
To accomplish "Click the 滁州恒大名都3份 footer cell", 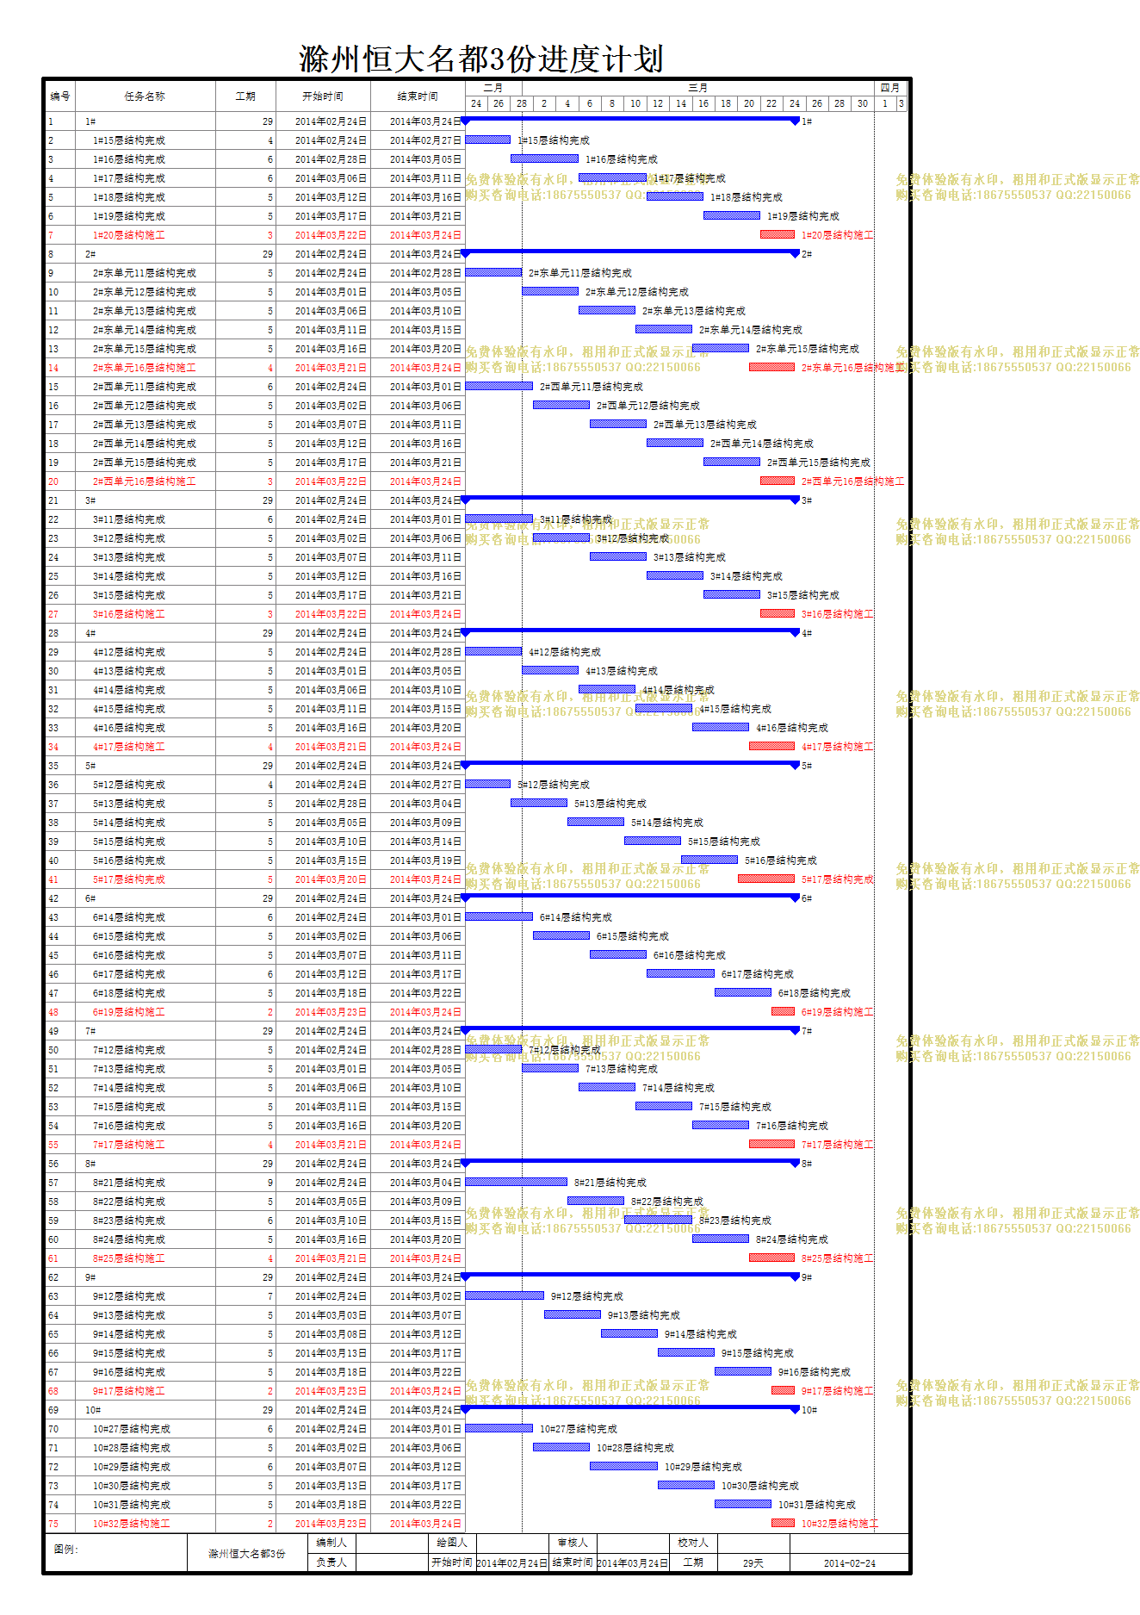I will tap(247, 1554).
